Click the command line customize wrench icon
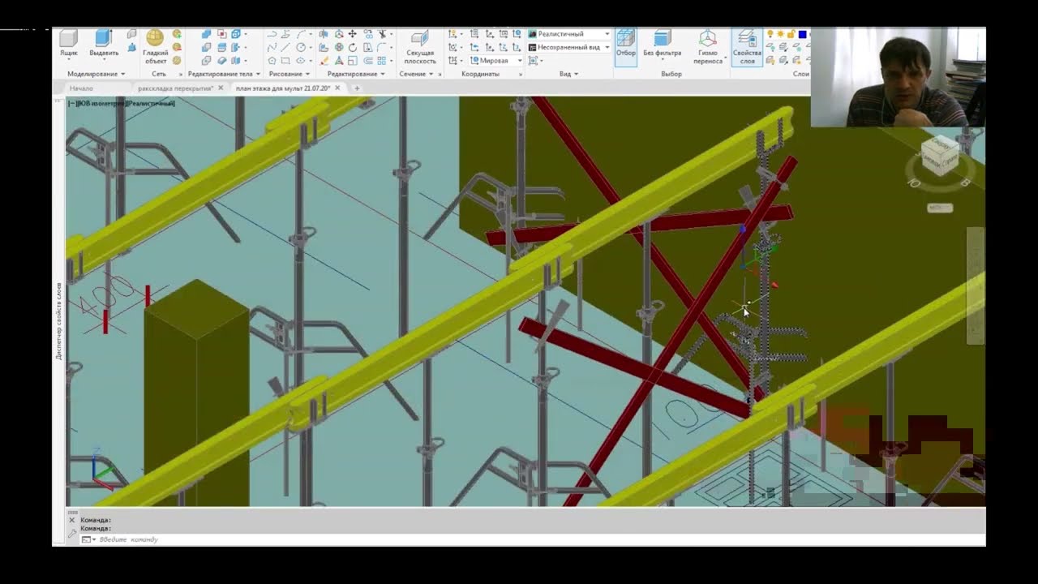The width and height of the screenshot is (1038, 584). [x=72, y=534]
